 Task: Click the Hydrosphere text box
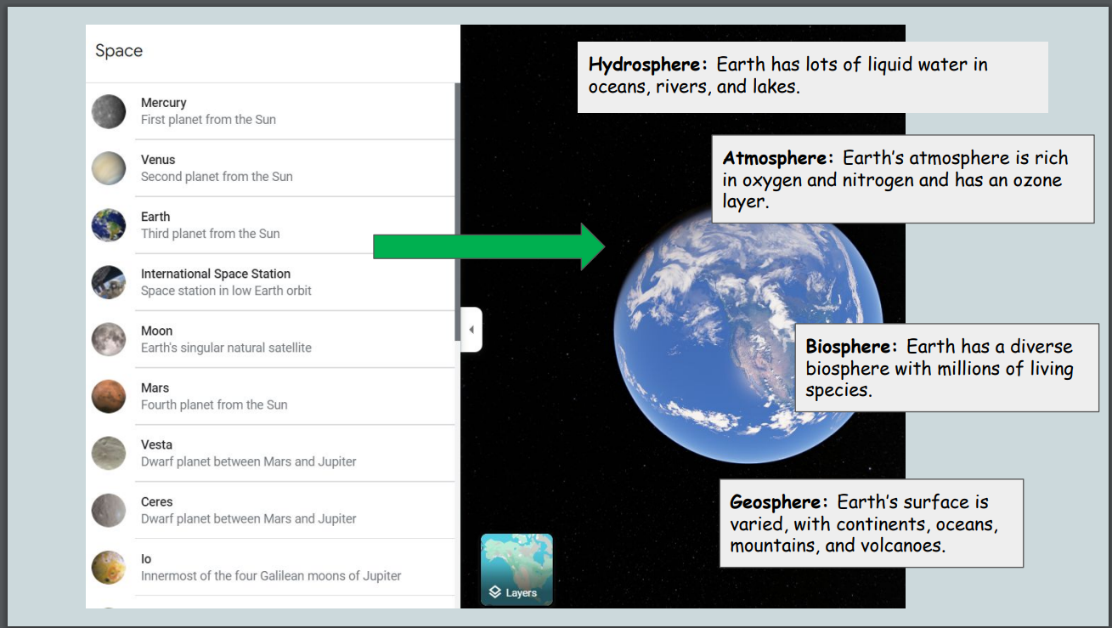812,76
